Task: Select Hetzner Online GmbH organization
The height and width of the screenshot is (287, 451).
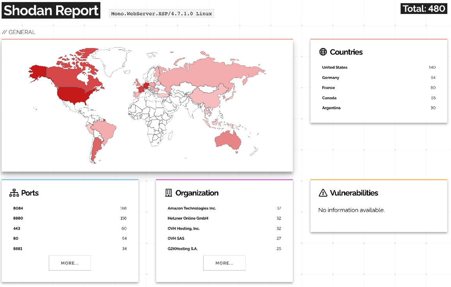Action: (x=188, y=218)
